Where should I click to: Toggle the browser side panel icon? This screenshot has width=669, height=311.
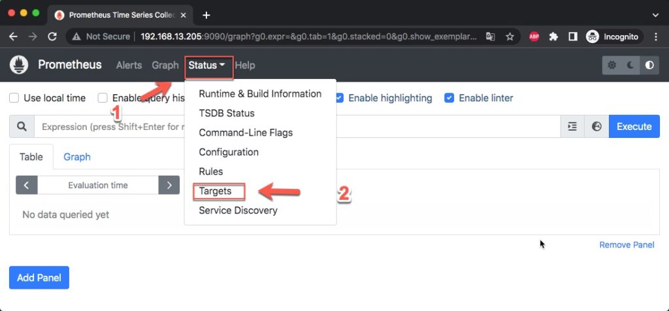click(573, 37)
